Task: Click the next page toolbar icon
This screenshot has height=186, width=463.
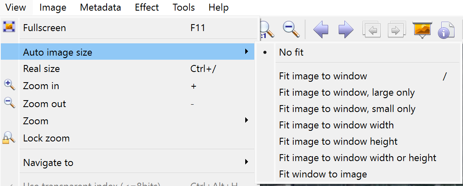Action: point(396,30)
